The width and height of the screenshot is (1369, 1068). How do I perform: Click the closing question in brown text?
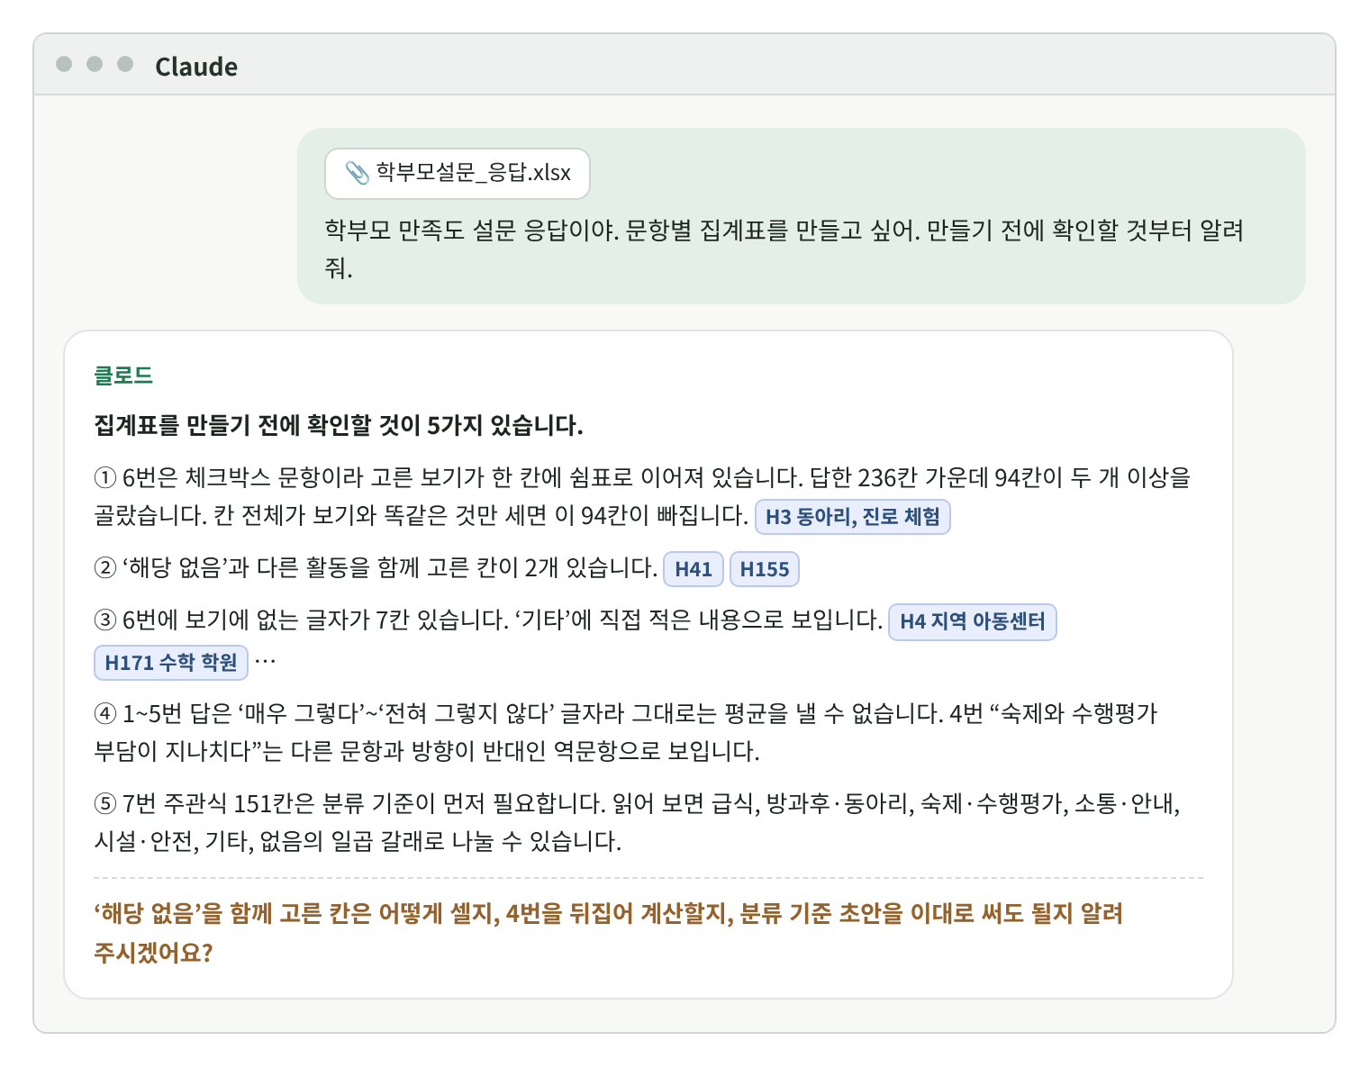tap(608, 933)
